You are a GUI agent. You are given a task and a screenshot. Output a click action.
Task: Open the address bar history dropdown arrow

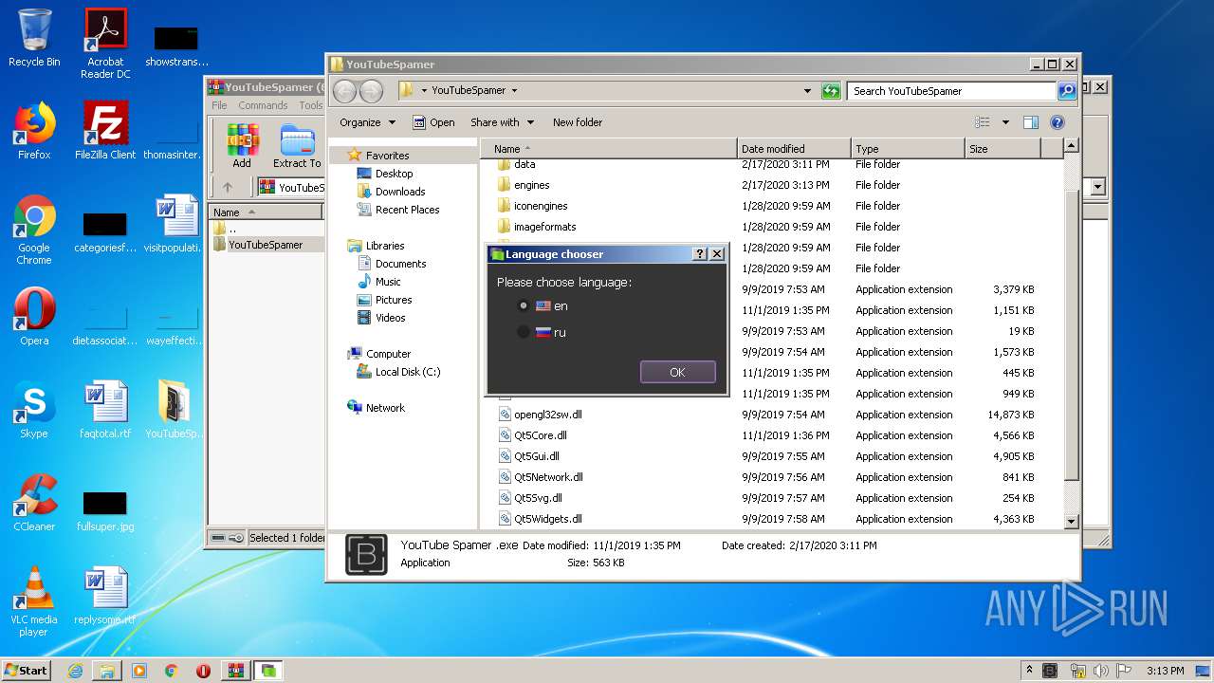808,91
